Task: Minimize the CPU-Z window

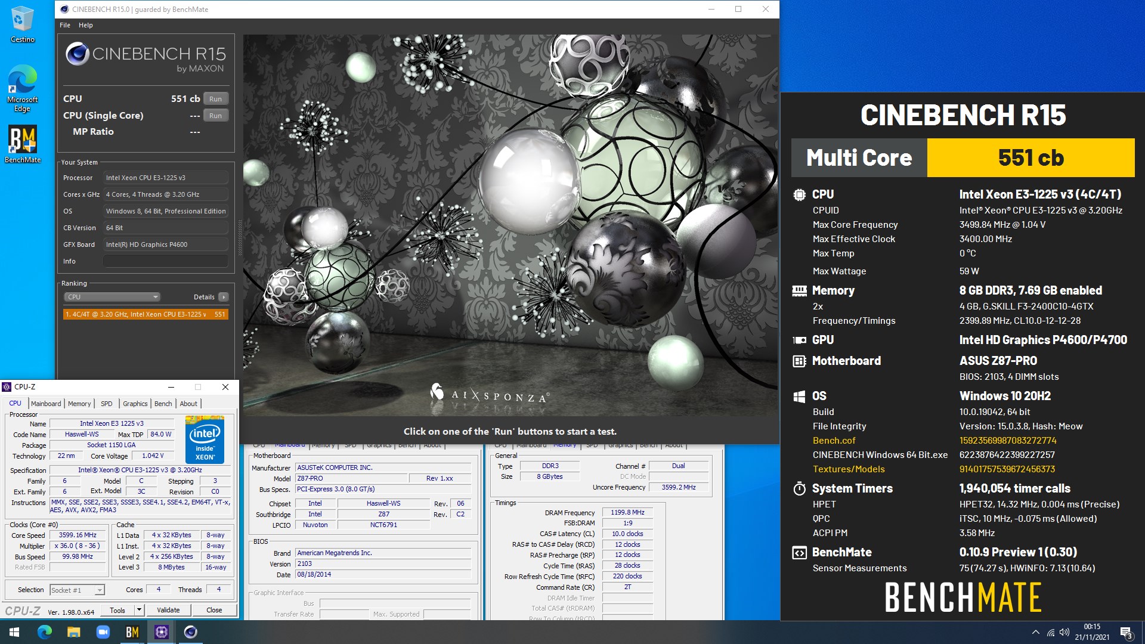Action: pyautogui.click(x=171, y=387)
